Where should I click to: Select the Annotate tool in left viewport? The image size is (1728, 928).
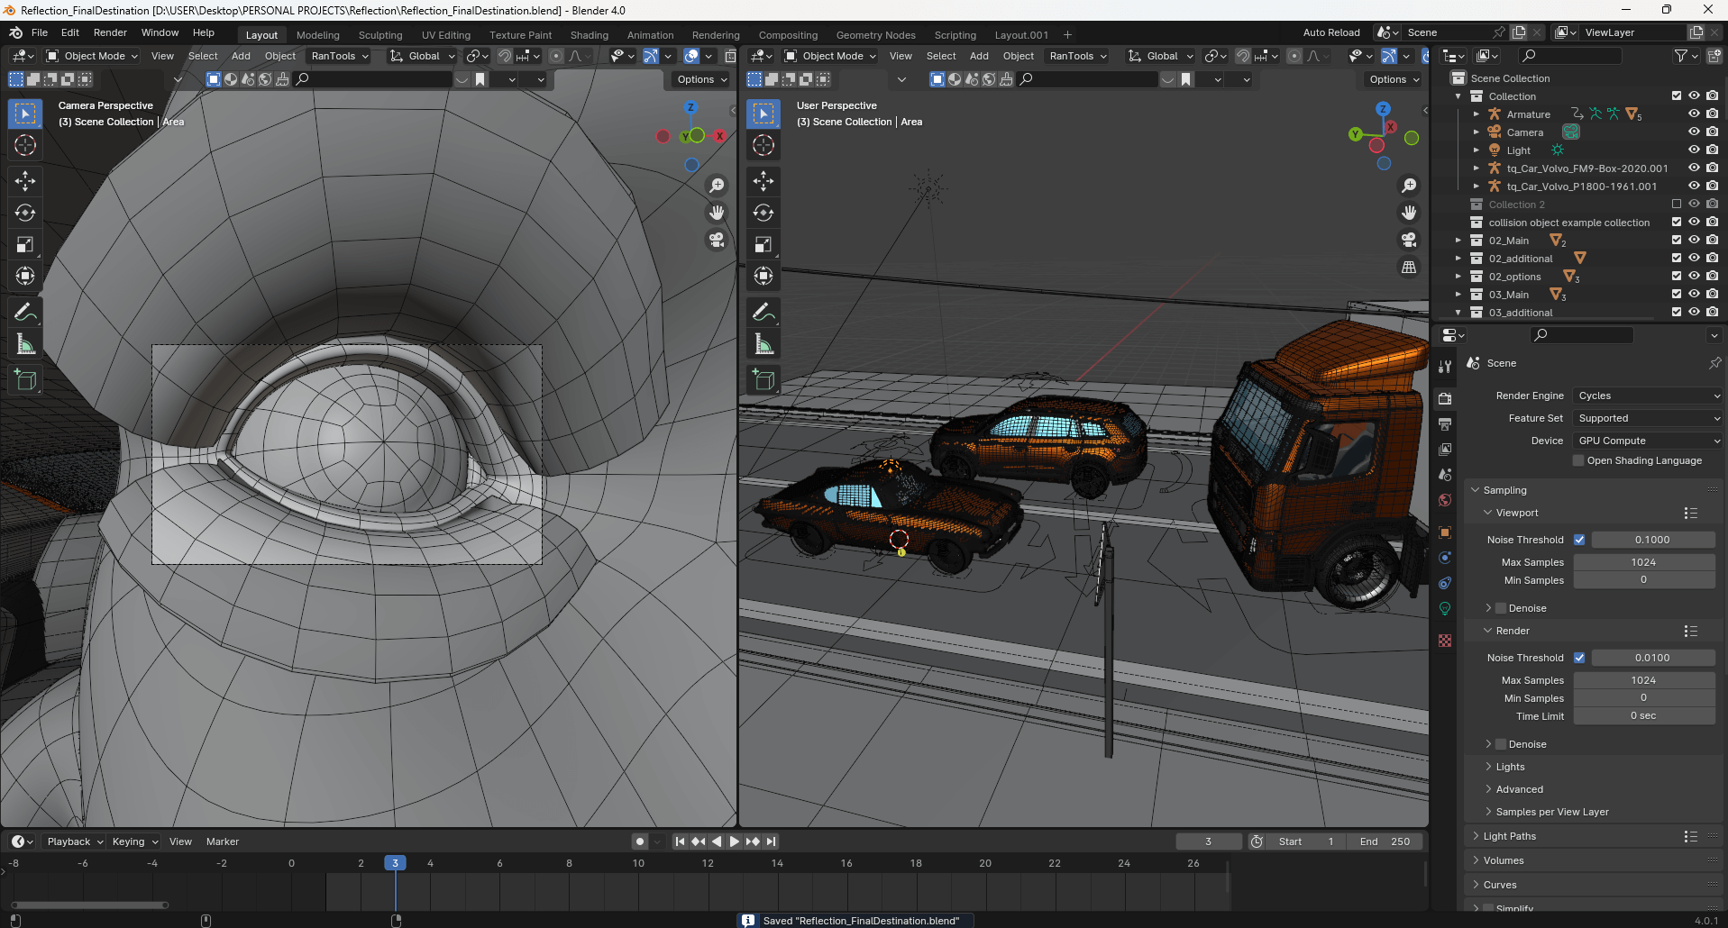tap(25, 313)
